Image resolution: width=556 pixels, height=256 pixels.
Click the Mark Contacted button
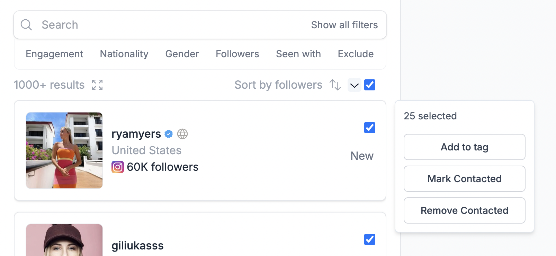[465, 179]
